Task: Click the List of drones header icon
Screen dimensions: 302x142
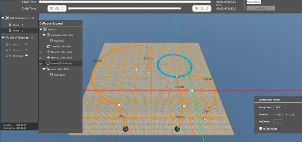Action: click(7, 18)
